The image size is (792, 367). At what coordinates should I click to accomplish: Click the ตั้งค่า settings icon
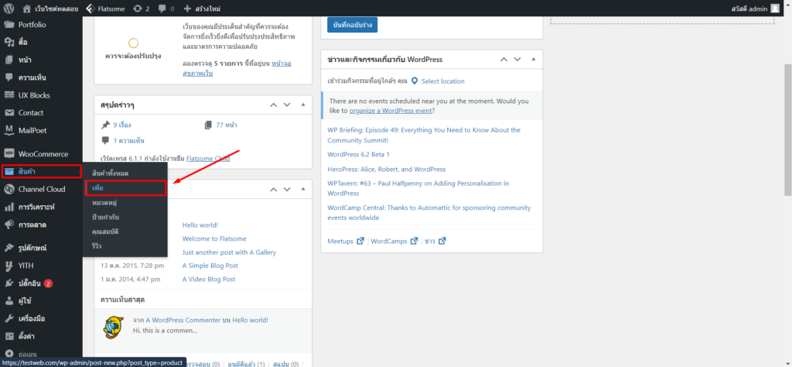(x=9, y=336)
